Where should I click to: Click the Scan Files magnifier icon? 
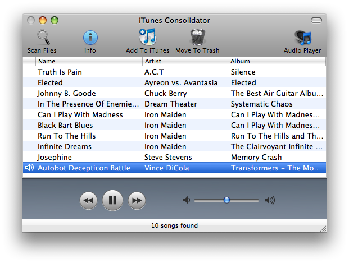[43, 38]
